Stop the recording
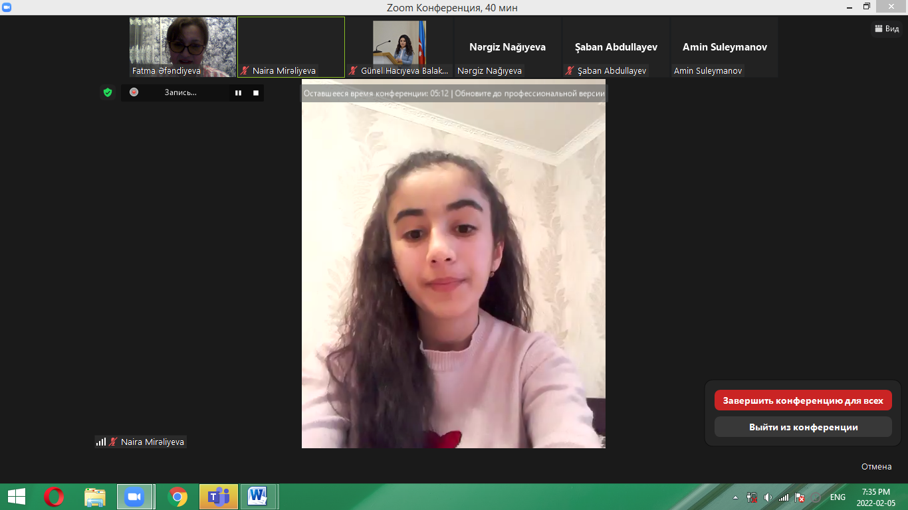The width and height of the screenshot is (908, 510). click(x=256, y=93)
